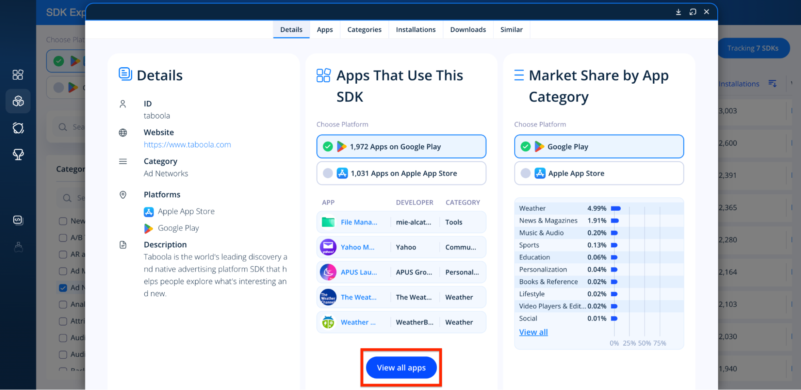
Task: Click the Music & Audio 0.20% bar
Action: 614,233
